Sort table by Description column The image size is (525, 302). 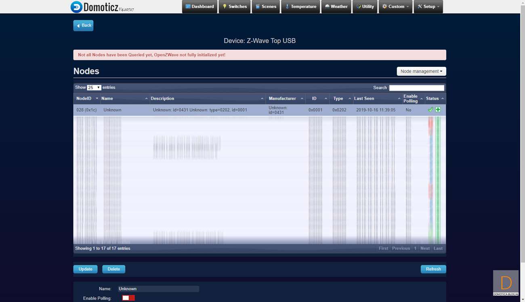pyautogui.click(x=208, y=98)
